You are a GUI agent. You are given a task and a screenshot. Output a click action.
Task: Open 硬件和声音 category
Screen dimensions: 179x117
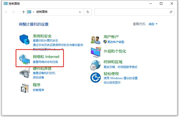[x=42, y=68]
